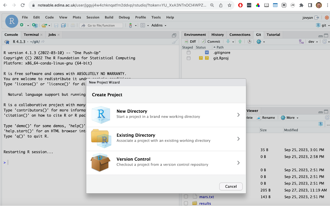
Task: Click the browser zoom magnifier icon
Action: tap(212, 5)
